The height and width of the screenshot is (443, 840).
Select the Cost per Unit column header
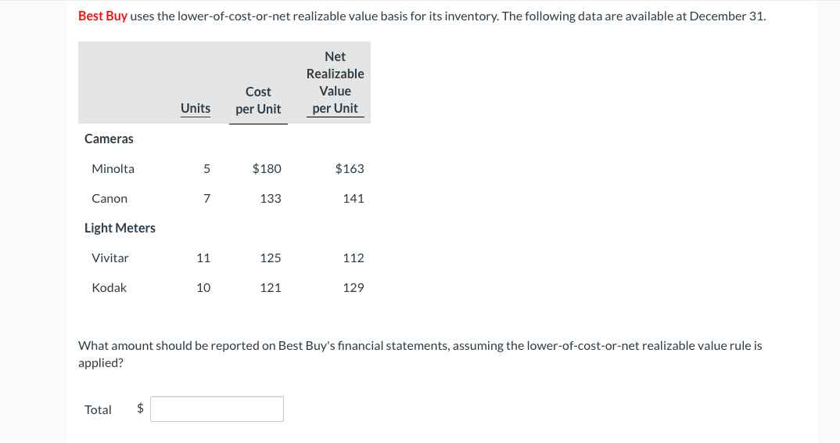(258, 100)
